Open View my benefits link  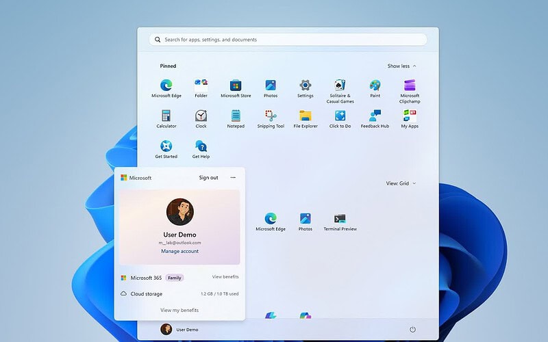(x=179, y=310)
